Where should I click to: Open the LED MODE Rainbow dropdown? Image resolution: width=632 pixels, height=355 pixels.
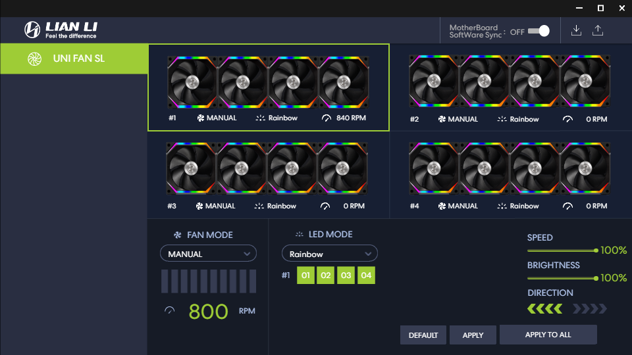[330, 254]
